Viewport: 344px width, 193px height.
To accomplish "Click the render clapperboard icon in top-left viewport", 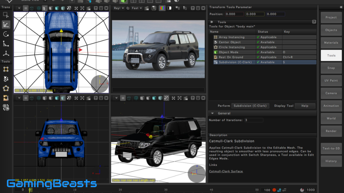I will [x=88, y=8].
